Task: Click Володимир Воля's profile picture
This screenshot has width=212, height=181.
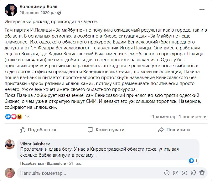Action: [11, 10]
